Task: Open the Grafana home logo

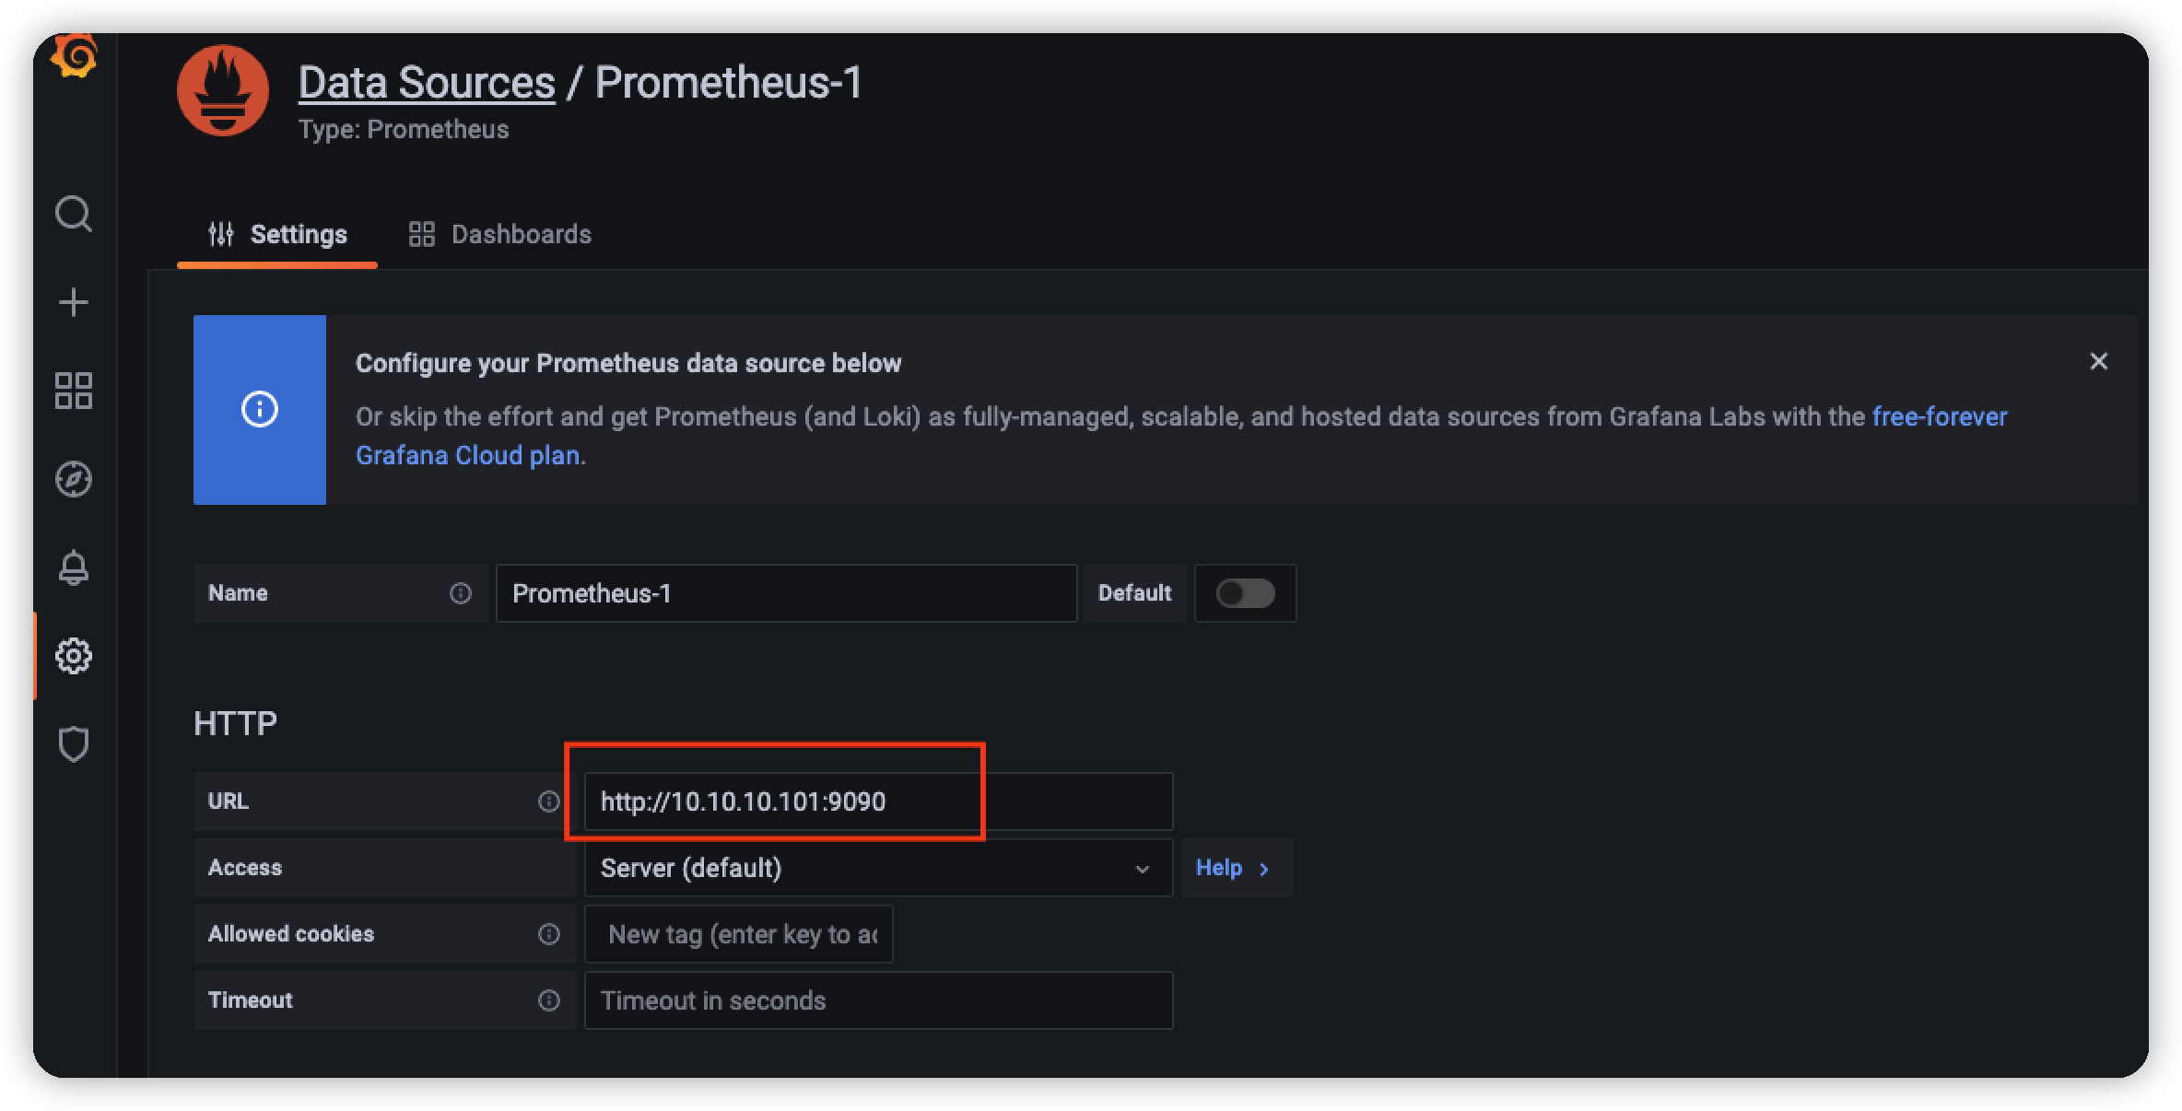Action: [x=74, y=57]
